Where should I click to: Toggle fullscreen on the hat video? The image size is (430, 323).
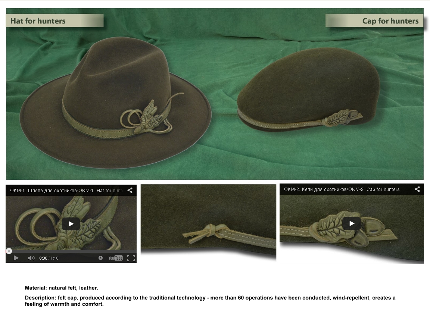131,258
